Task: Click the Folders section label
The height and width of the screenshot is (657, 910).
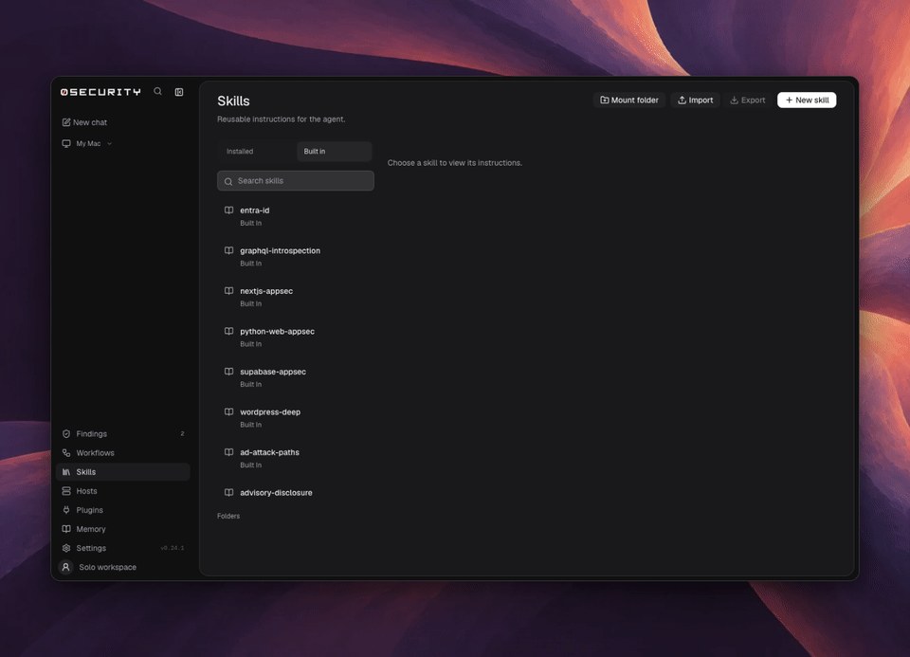Action: (x=228, y=516)
